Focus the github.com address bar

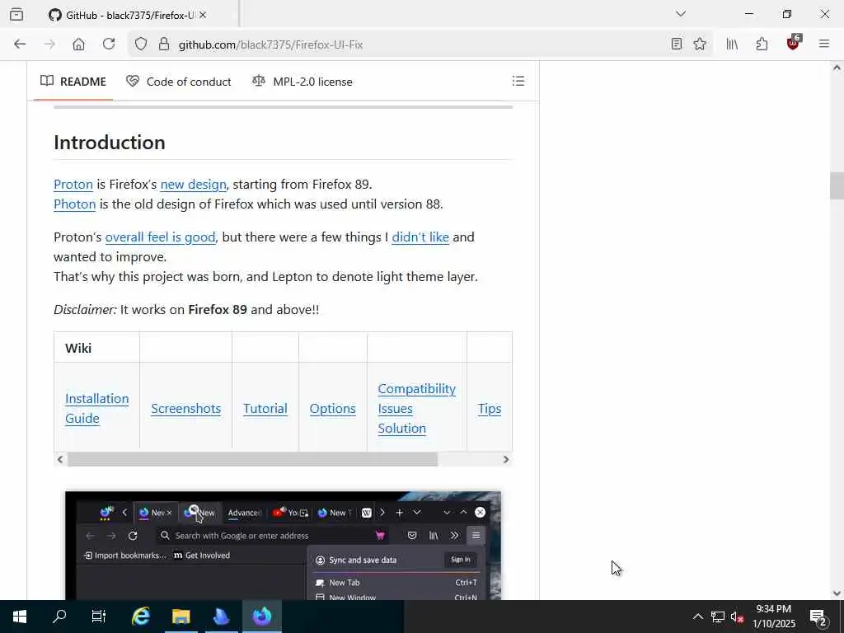pos(420,45)
